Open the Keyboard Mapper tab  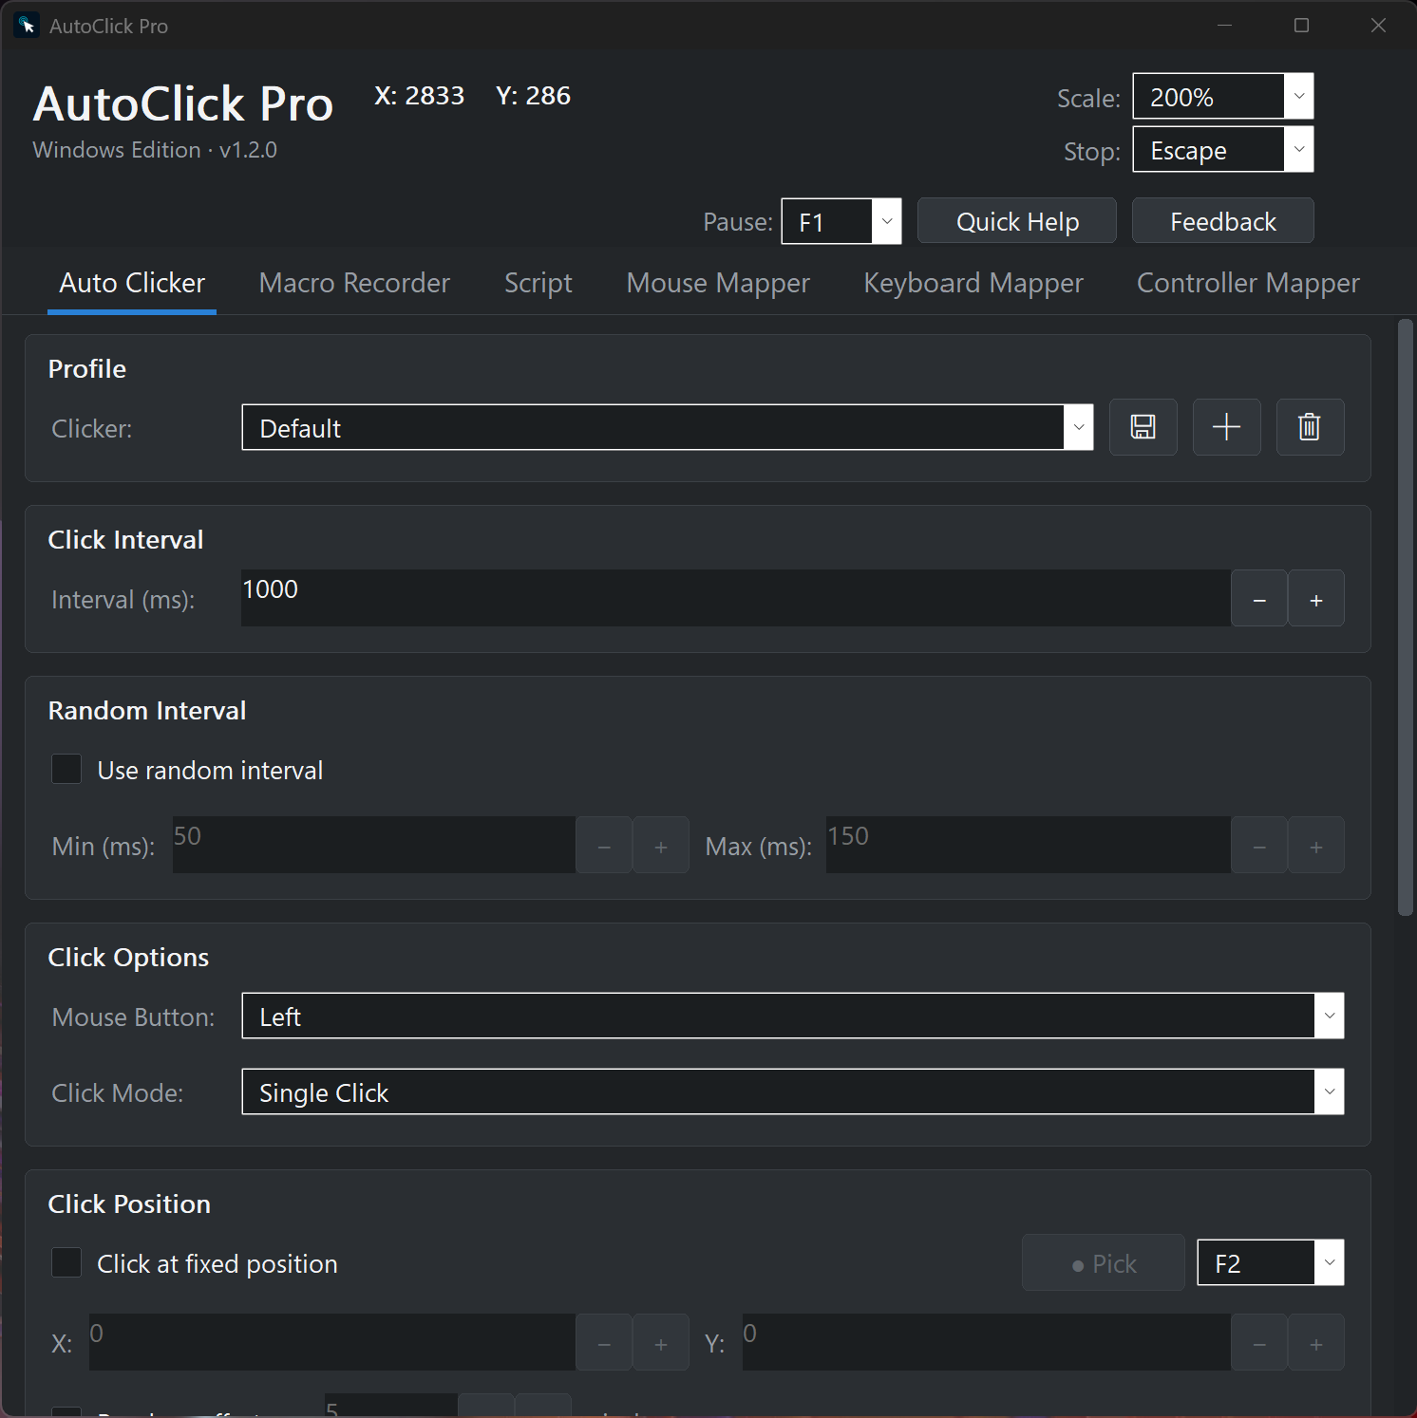[x=973, y=283]
